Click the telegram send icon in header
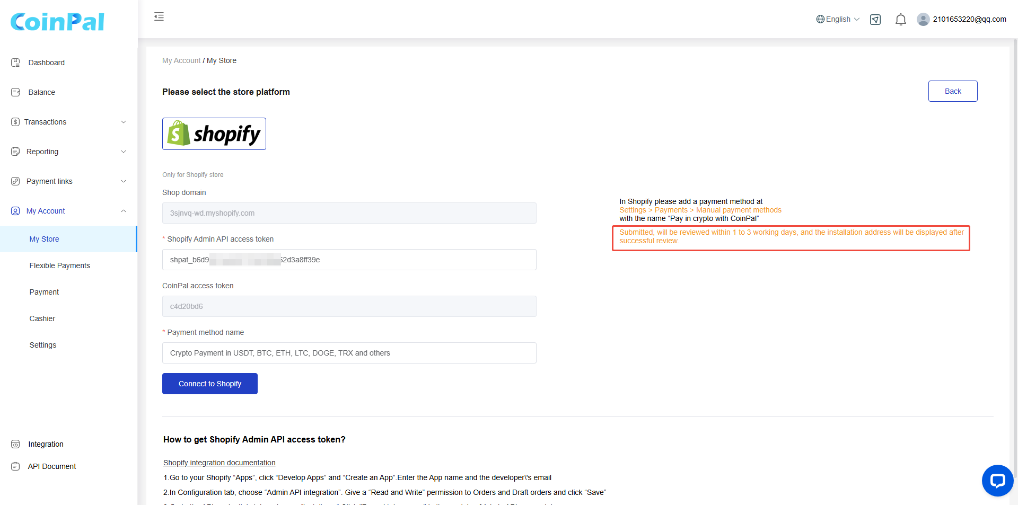The width and height of the screenshot is (1018, 505). pyautogui.click(x=875, y=20)
